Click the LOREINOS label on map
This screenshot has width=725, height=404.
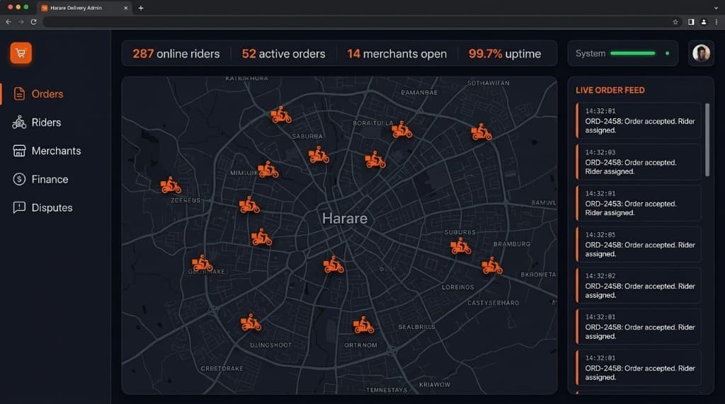[458, 287]
